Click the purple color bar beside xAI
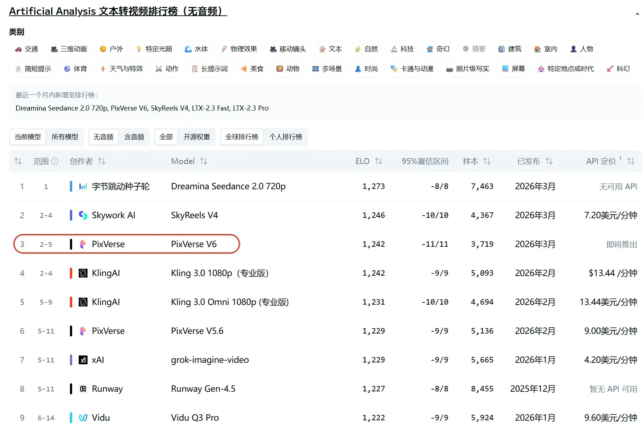The image size is (644, 428). coord(71,360)
